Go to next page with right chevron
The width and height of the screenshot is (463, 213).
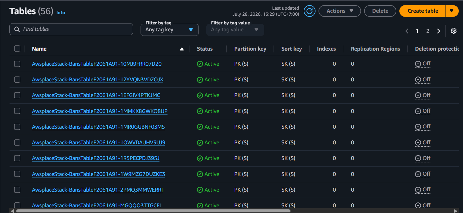439,31
